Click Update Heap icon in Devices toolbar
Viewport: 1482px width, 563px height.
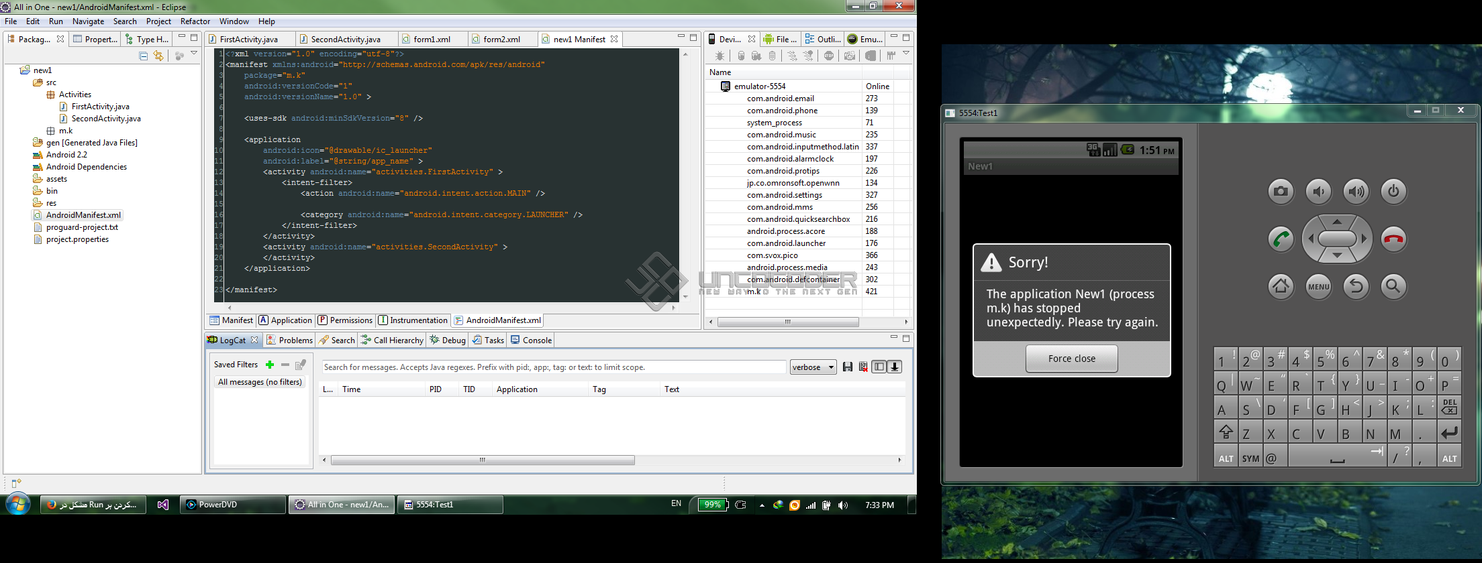pyautogui.click(x=741, y=56)
